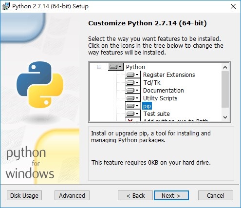Cancel the Python setup
This screenshot has width=241, height=208.
(x=216, y=195)
